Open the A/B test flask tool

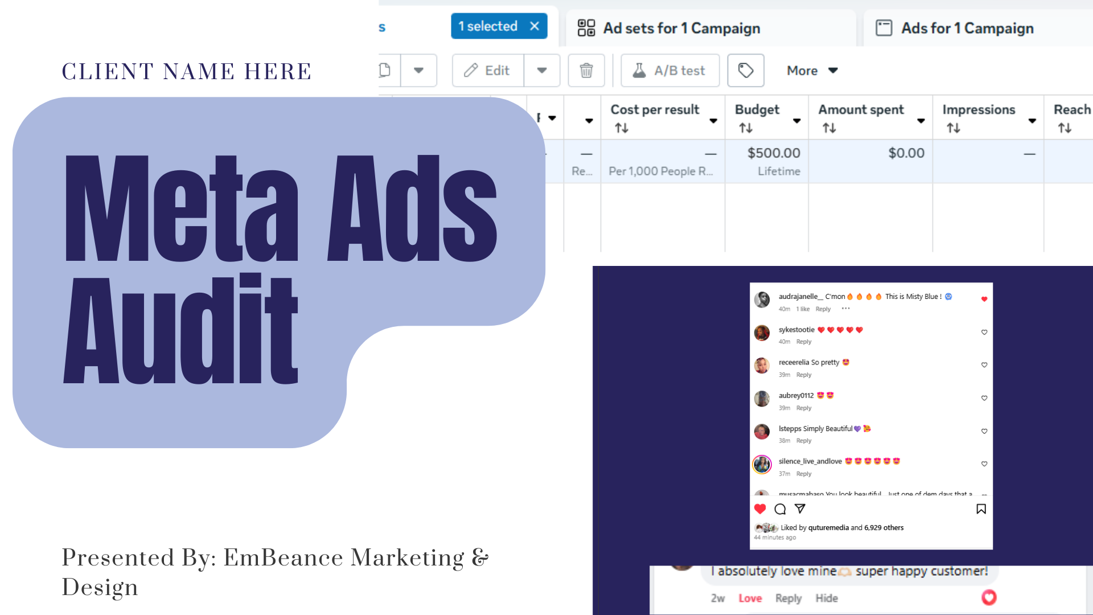pyautogui.click(x=669, y=70)
